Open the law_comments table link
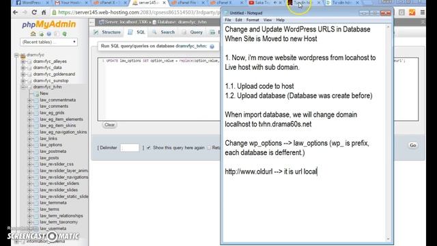The height and width of the screenshot is (246, 437). [54, 107]
